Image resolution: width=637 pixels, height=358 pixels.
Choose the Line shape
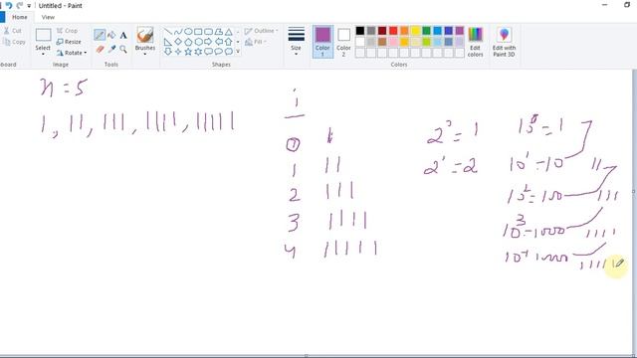[168, 31]
